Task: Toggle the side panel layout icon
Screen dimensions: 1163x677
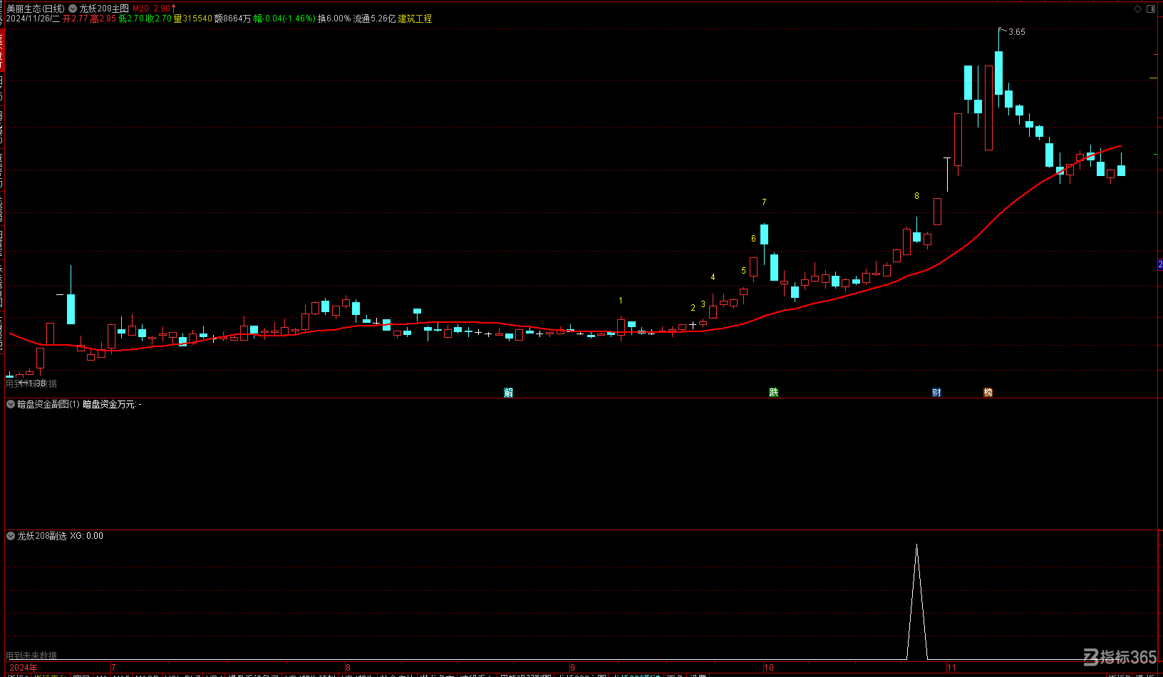Action: [1150, 9]
